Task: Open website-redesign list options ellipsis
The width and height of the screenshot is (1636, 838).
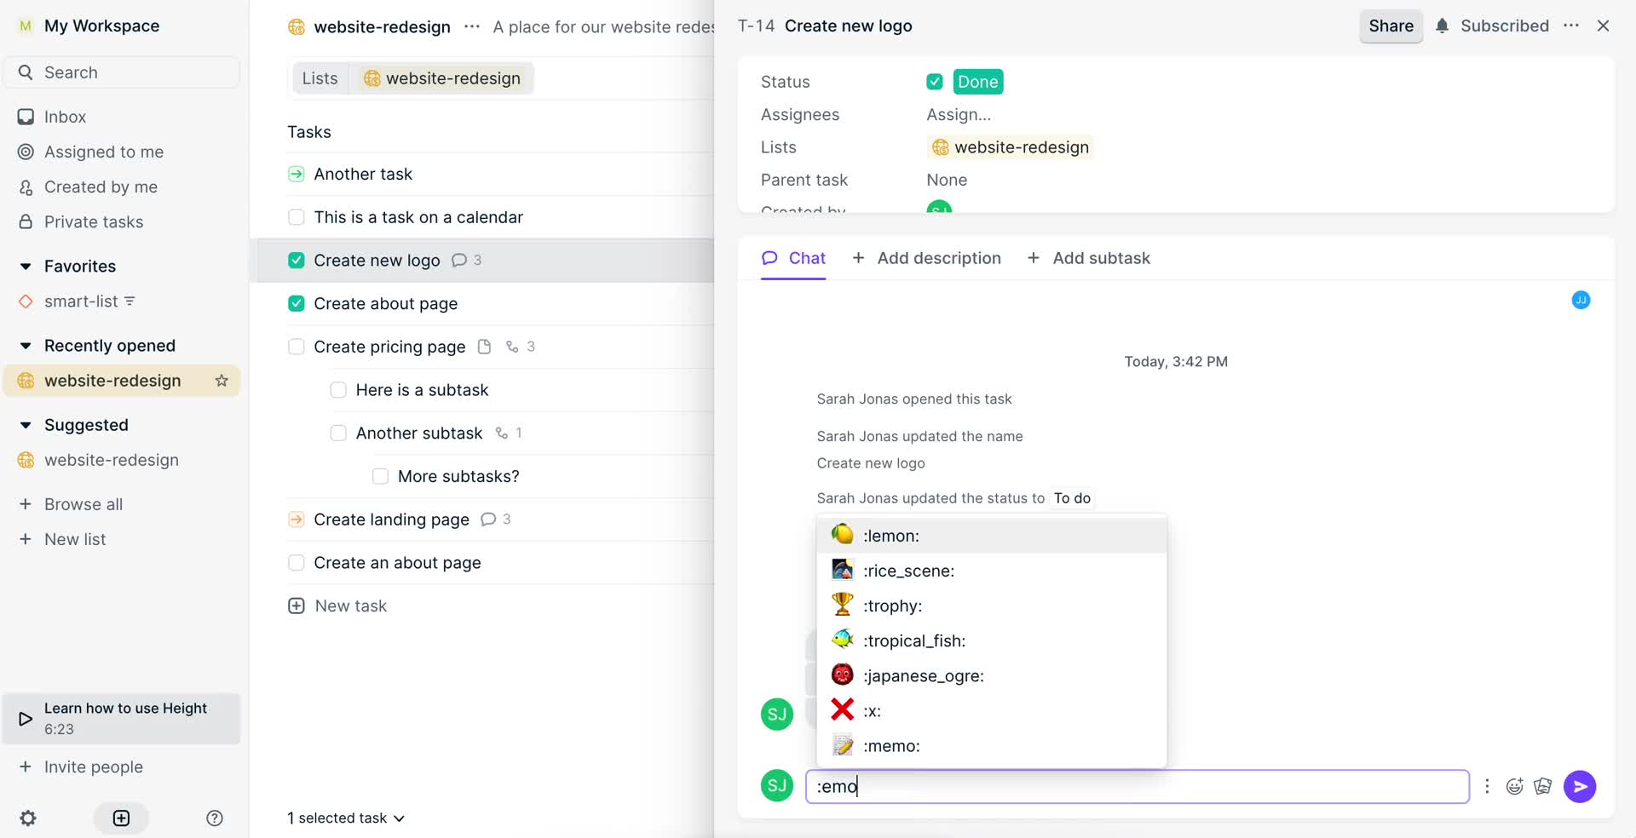Action: point(472,26)
